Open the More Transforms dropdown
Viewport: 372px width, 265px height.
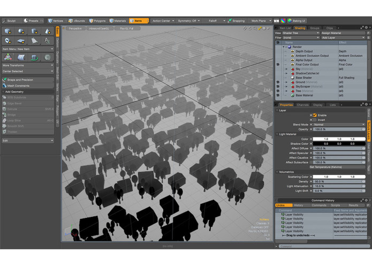[x=28, y=65]
